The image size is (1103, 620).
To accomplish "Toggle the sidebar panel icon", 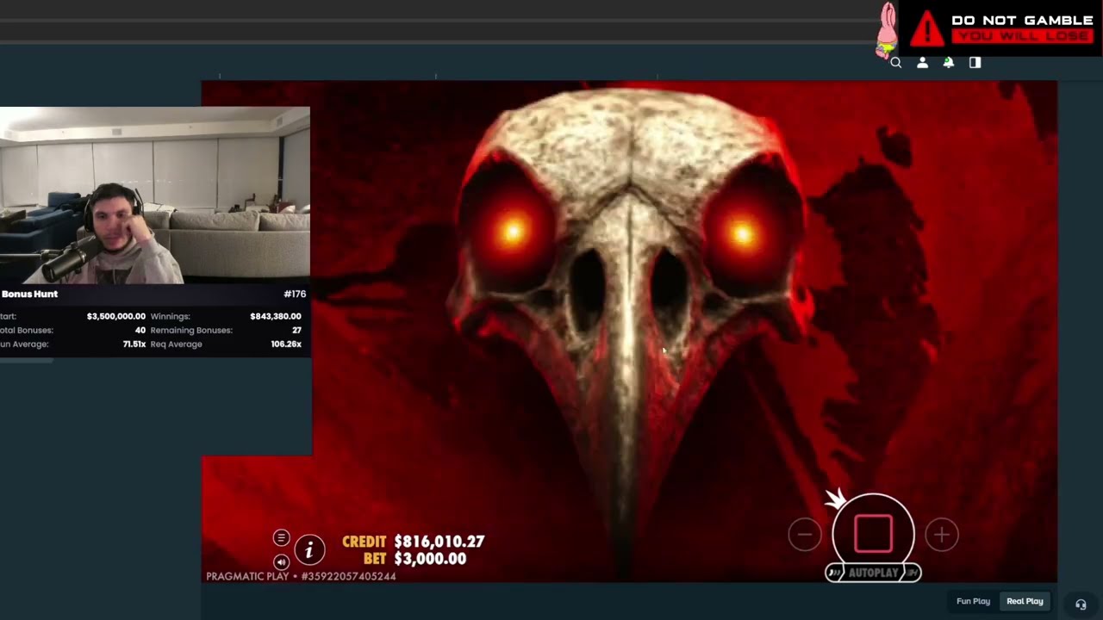I will coord(975,62).
